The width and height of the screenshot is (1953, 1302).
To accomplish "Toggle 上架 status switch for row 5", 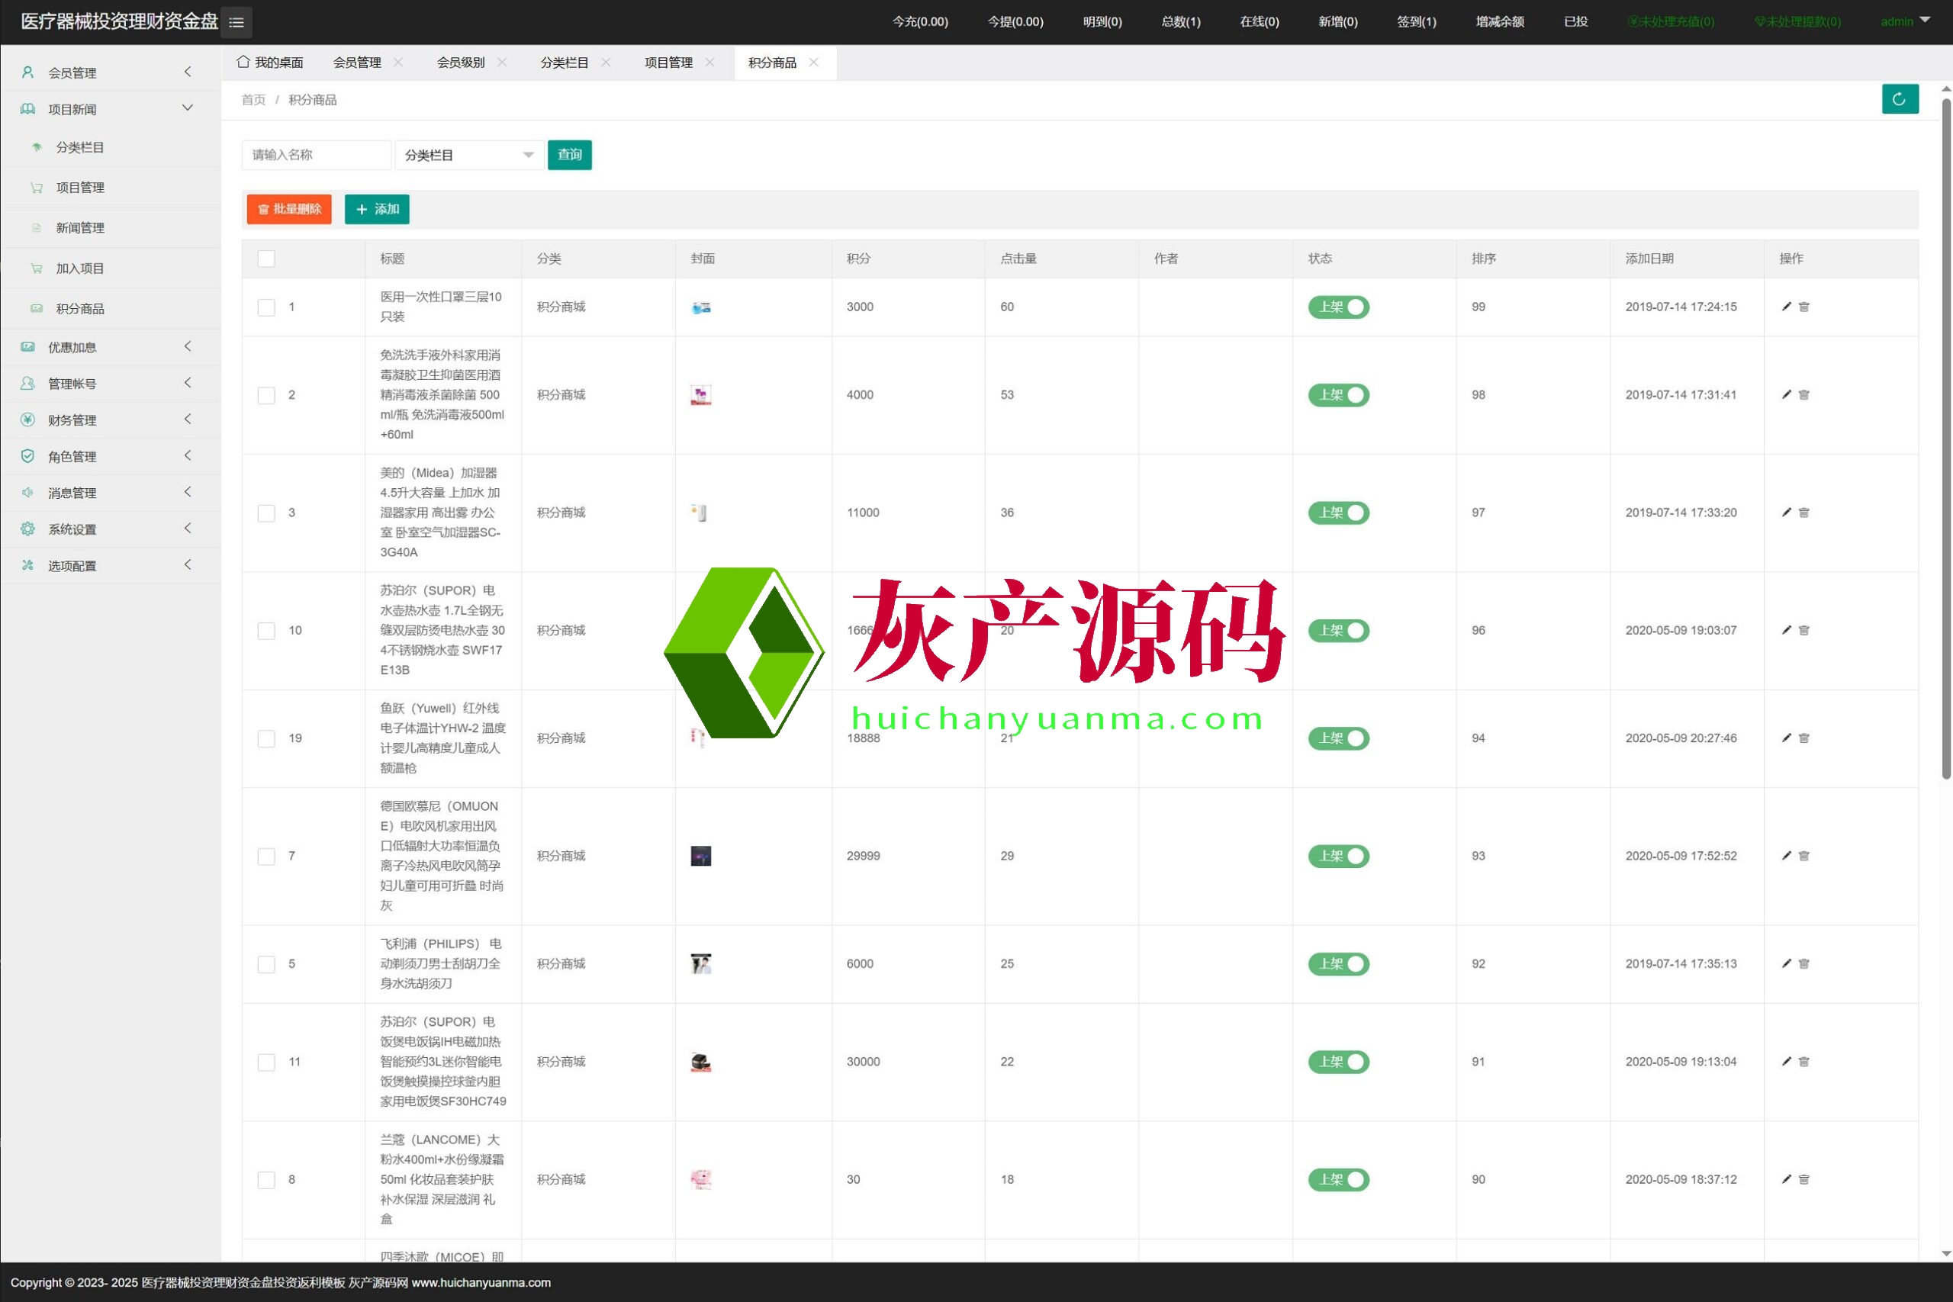I will [x=1337, y=964].
